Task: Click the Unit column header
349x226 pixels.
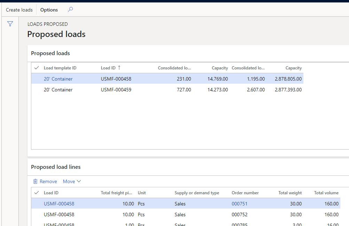Action: pyautogui.click(x=142, y=193)
